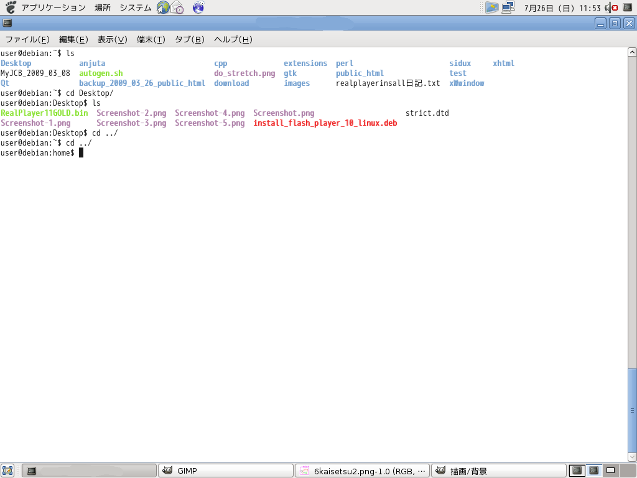Switch to GIMP window in taskbar

[x=225, y=471]
